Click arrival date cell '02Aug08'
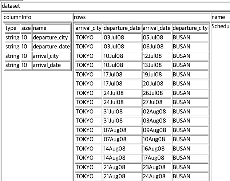Viewport: 230px width, 181px height. pos(156,112)
